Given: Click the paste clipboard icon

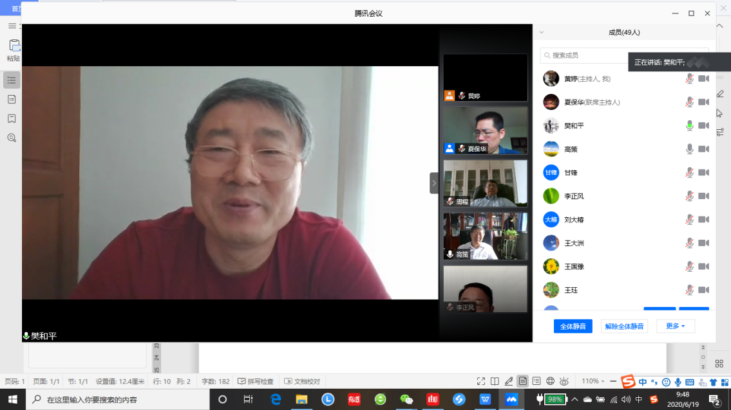Looking at the screenshot, I should [x=14, y=46].
